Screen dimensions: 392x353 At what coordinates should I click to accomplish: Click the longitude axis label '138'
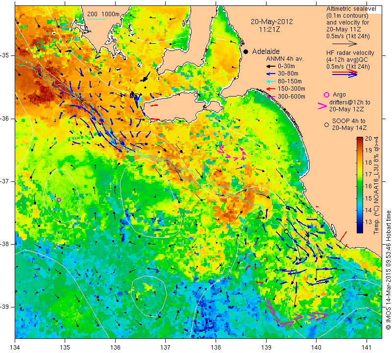pos(216,348)
